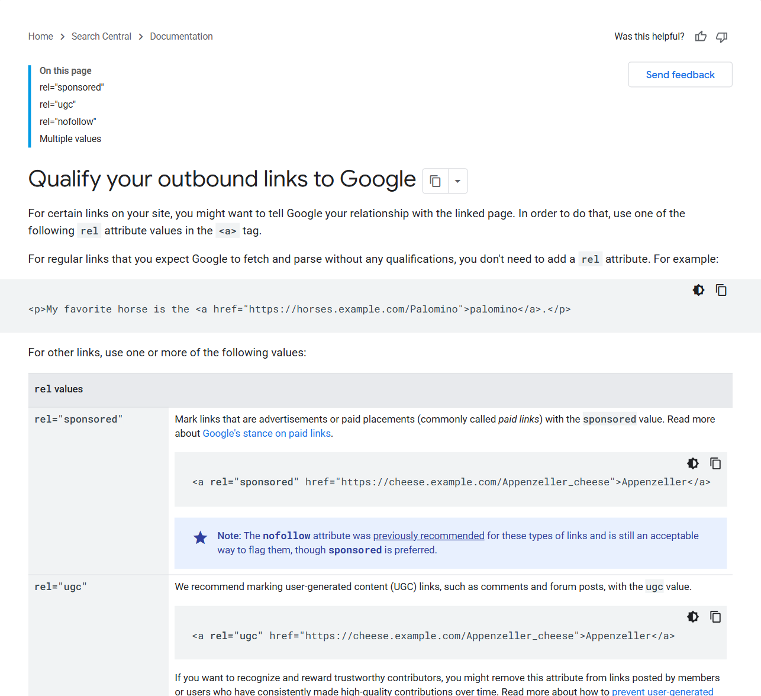Click the star icon in the note box

pyautogui.click(x=200, y=537)
